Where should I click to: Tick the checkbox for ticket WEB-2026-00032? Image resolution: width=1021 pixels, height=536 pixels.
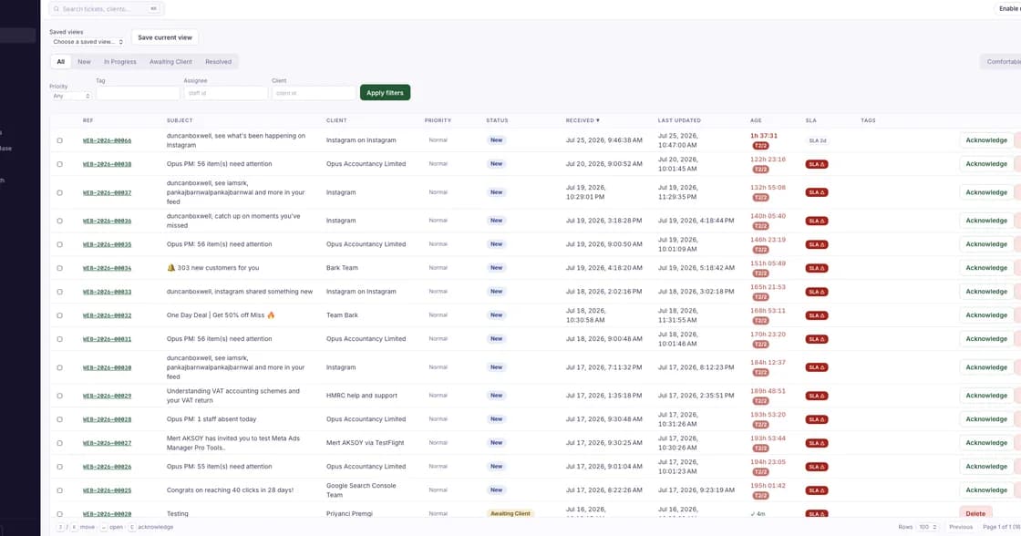[x=60, y=316]
